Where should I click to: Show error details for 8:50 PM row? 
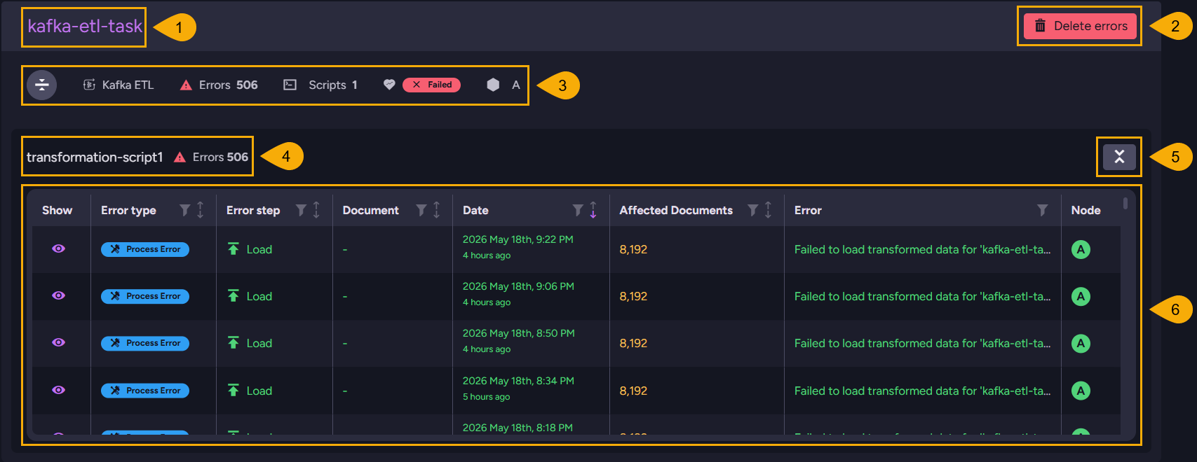coord(59,342)
